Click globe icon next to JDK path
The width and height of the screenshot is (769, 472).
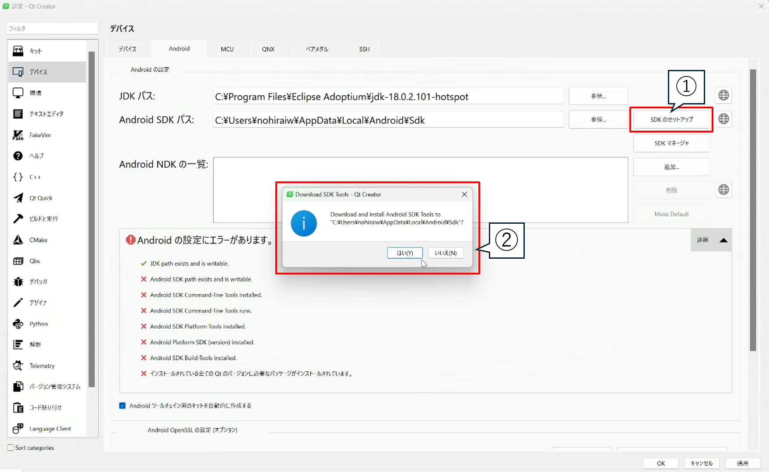(723, 95)
